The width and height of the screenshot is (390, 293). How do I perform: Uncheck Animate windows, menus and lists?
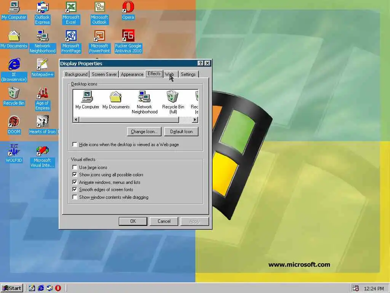pos(75,182)
